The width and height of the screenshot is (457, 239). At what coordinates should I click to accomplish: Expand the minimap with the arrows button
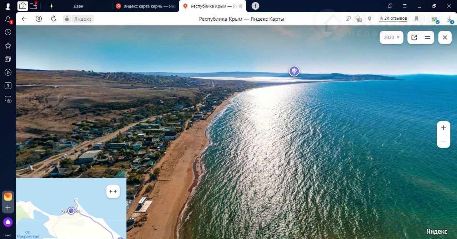(x=113, y=191)
